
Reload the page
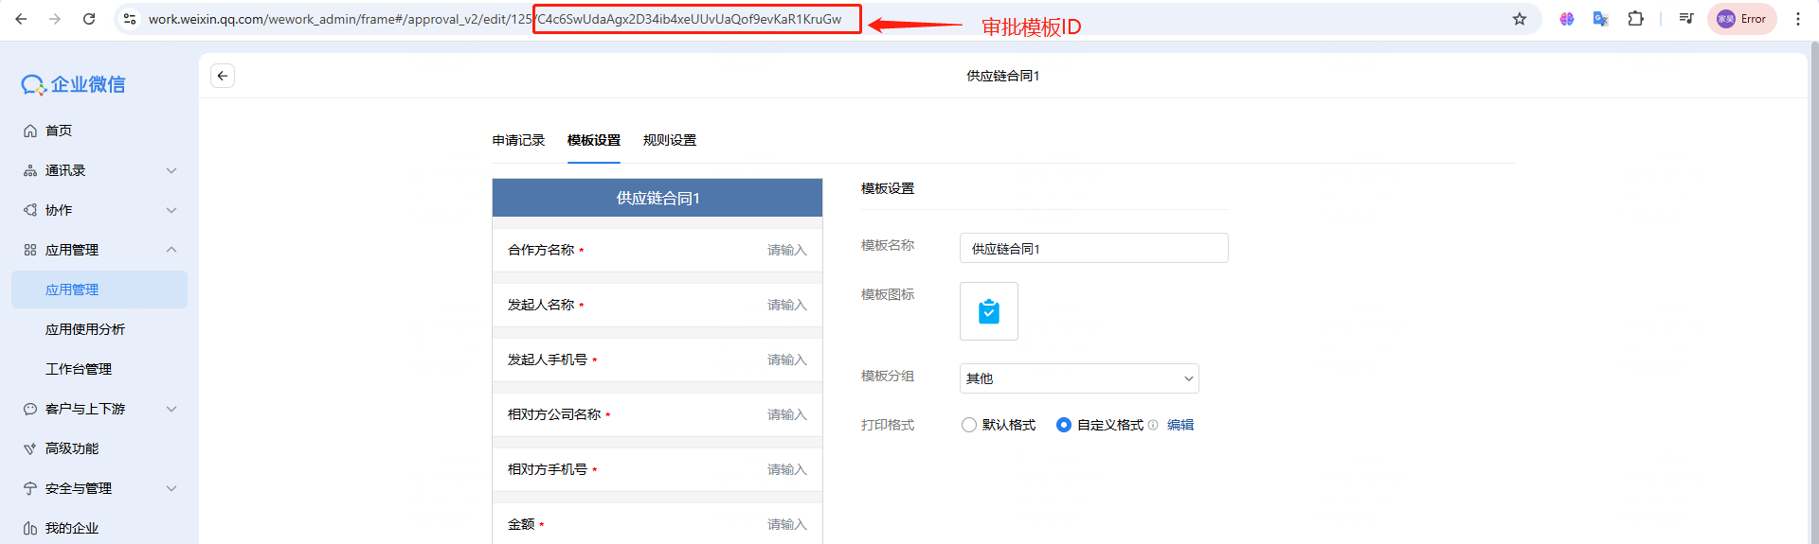pos(89,19)
